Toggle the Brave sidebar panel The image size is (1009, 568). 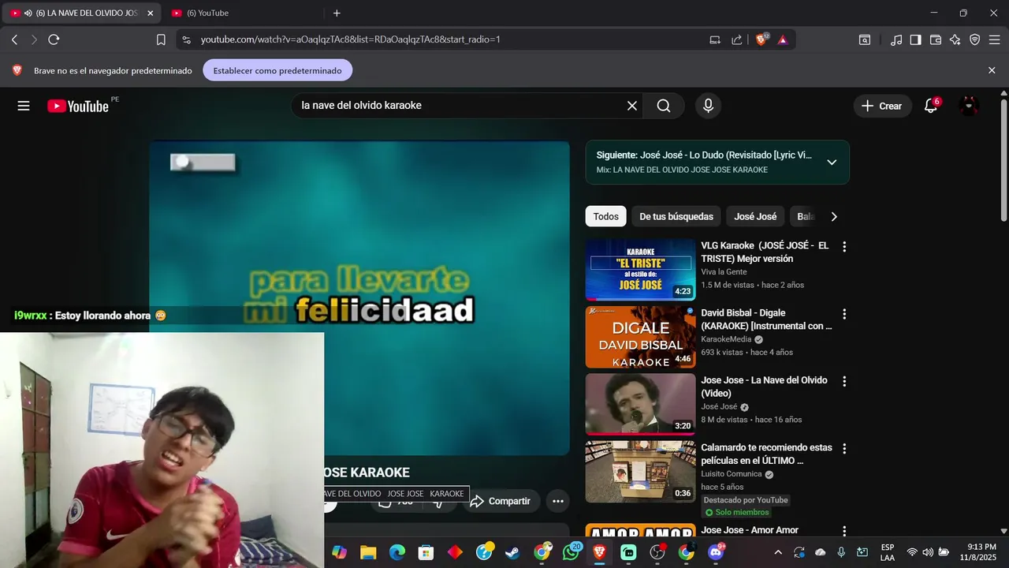pyautogui.click(x=915, y=39)
